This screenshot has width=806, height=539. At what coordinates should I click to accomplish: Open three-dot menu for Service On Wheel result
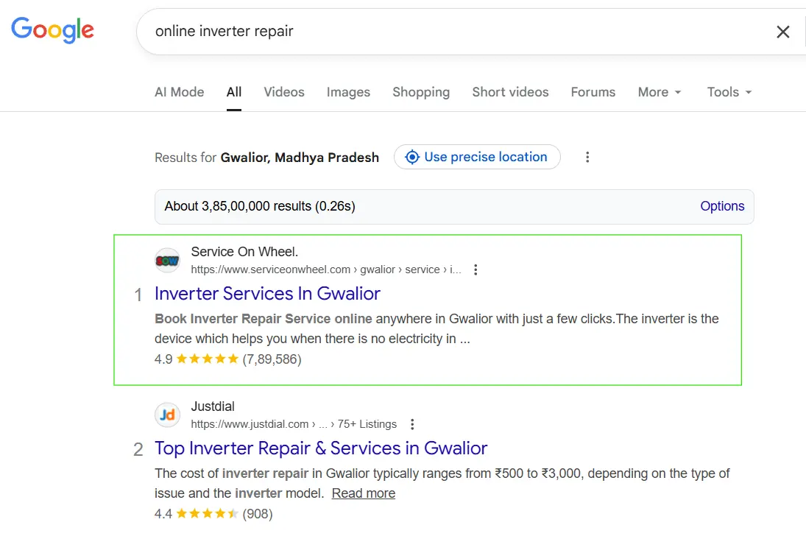tap(476, 269)
